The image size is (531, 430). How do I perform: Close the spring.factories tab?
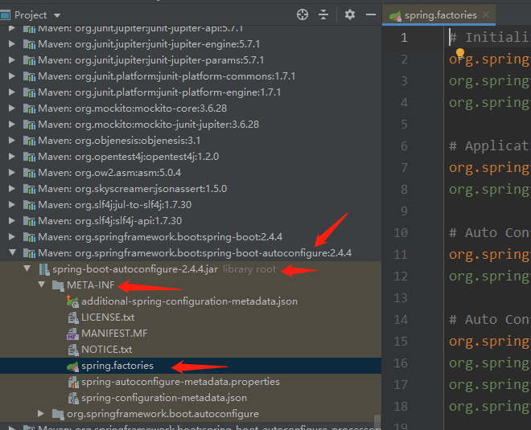coord(486,14)
